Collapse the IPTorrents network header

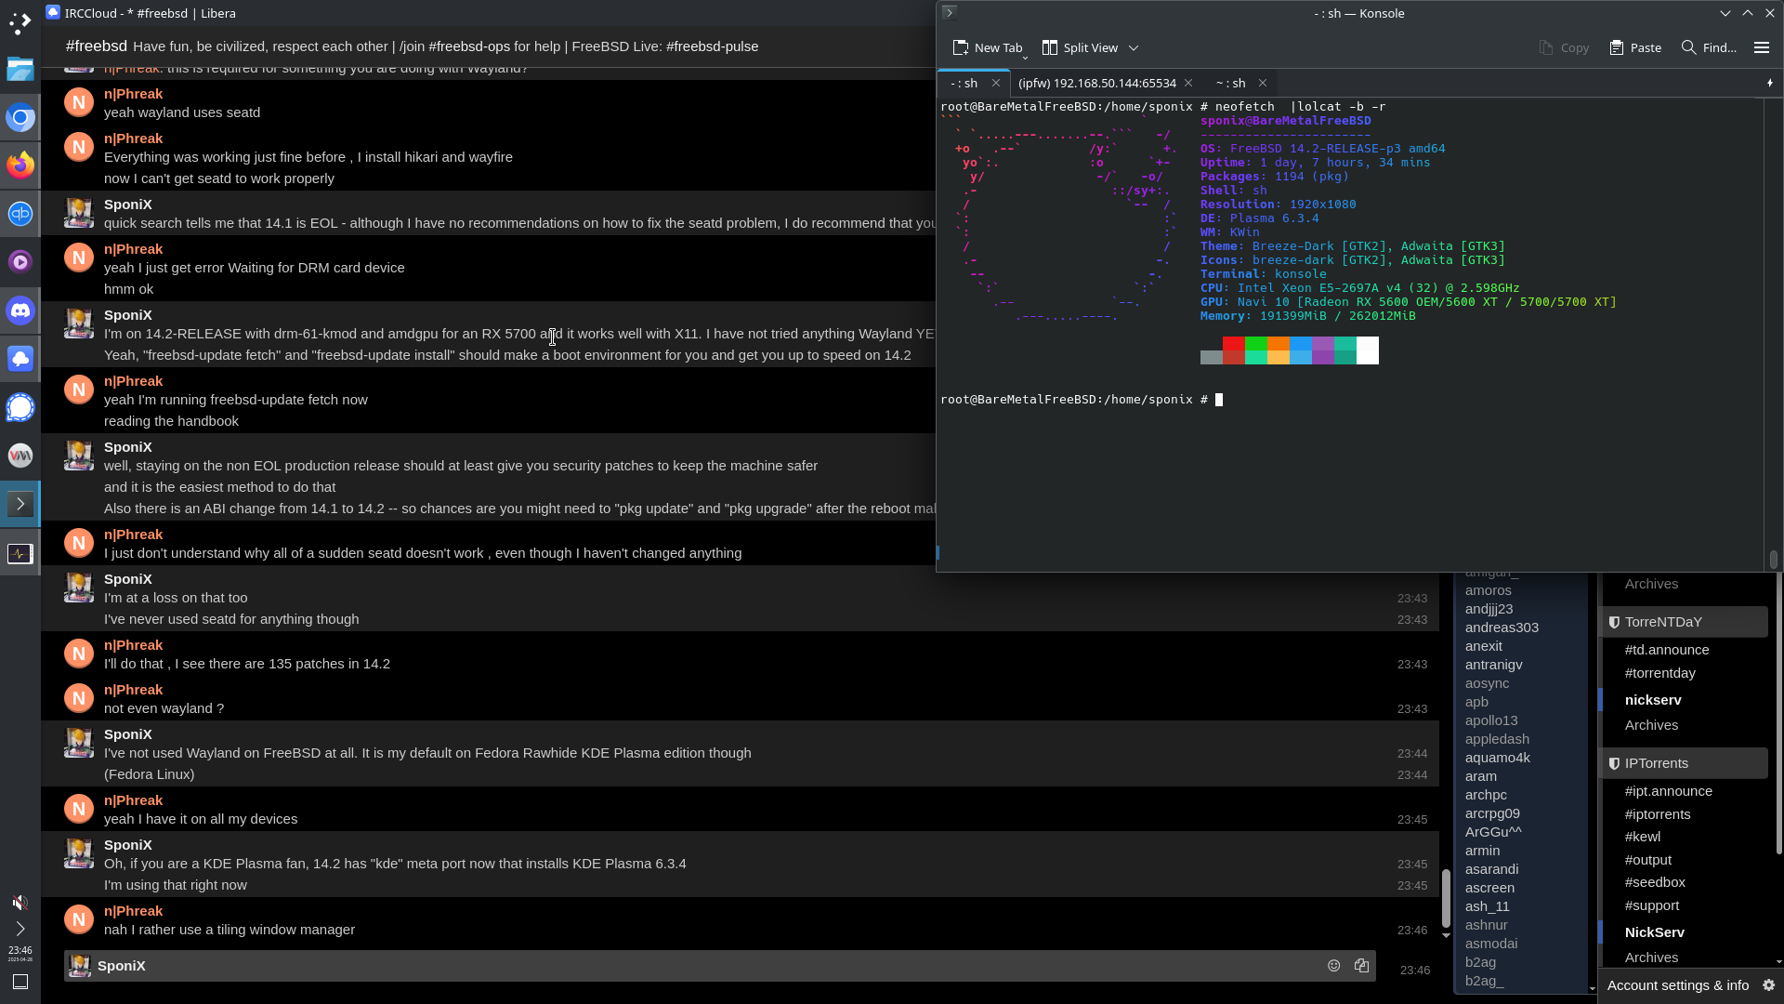point(1686,763)
